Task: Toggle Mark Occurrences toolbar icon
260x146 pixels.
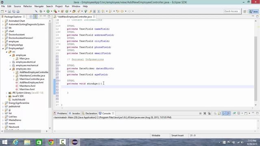Action: [x=90, y=11]
